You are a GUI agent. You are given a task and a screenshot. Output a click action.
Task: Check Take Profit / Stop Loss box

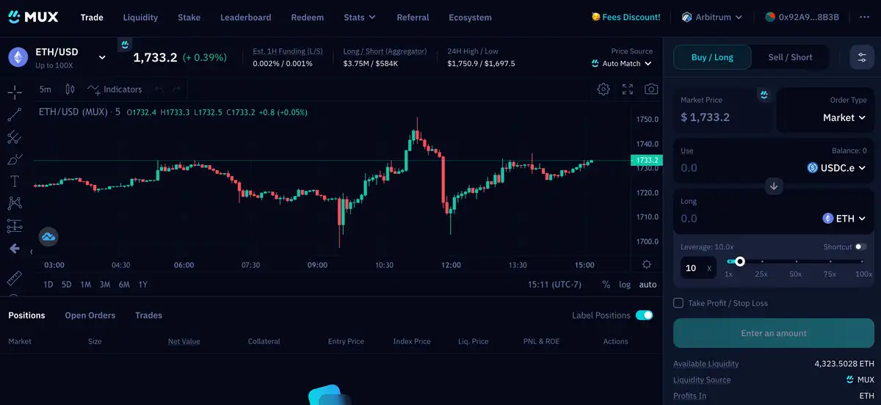[678, 303]
